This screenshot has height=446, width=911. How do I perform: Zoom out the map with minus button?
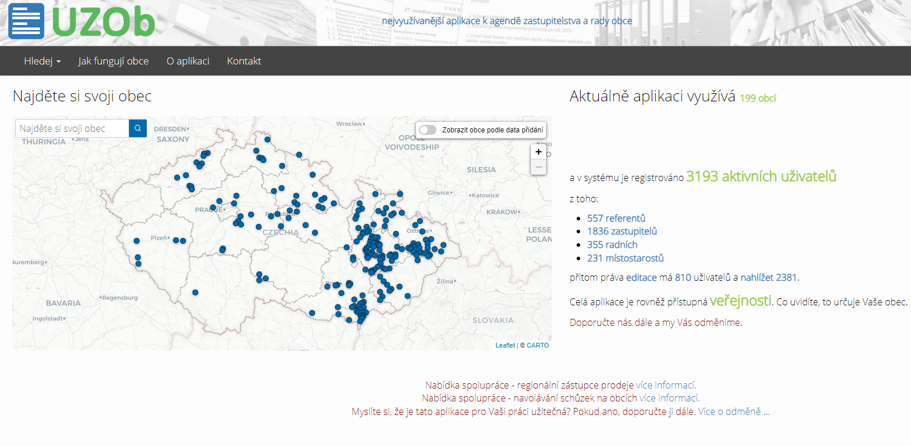click(539, 167)
